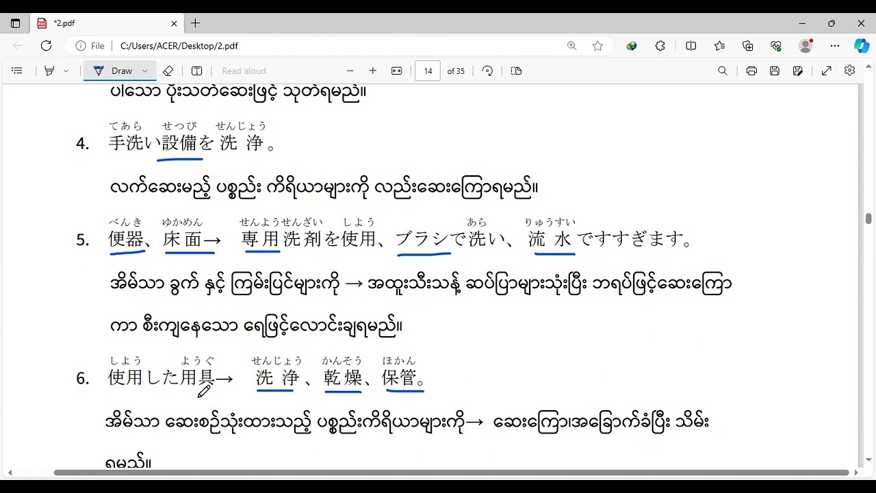Viewport: 876px width, 493px height.
Task: Open the Favorites list
Action: 719,46
